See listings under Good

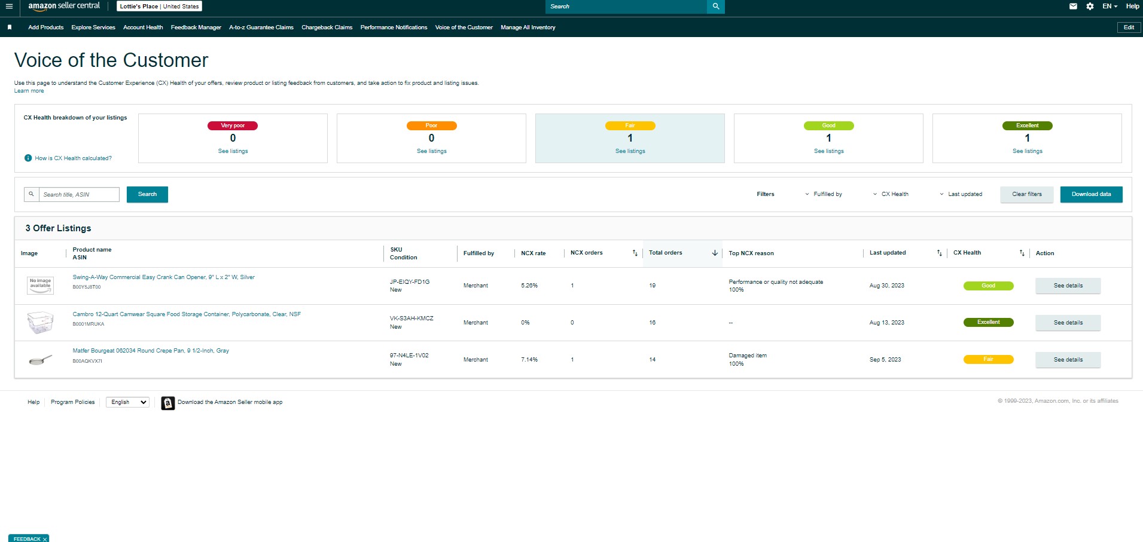[829, 151]
